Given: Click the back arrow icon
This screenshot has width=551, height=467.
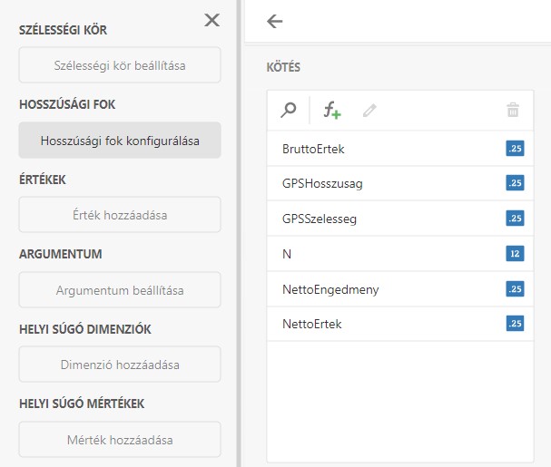Looking at the screenshot, I should tap(275, 21).
